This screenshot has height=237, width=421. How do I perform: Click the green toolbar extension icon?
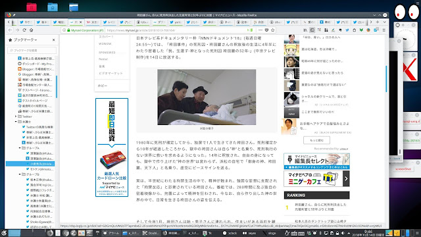(x=361, y=30)
